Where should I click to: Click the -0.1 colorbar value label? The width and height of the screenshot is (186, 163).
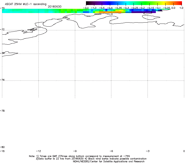tap(158, 8)
